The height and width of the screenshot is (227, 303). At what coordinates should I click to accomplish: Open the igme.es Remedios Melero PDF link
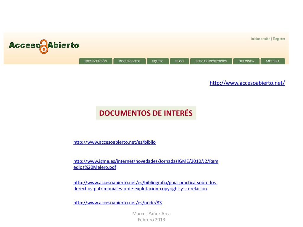coord(146,164)
